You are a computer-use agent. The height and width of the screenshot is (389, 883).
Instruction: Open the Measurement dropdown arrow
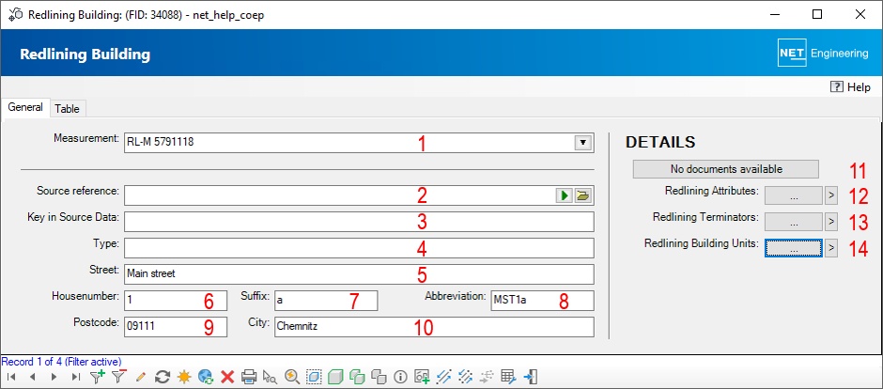click(x=582, y=143)
